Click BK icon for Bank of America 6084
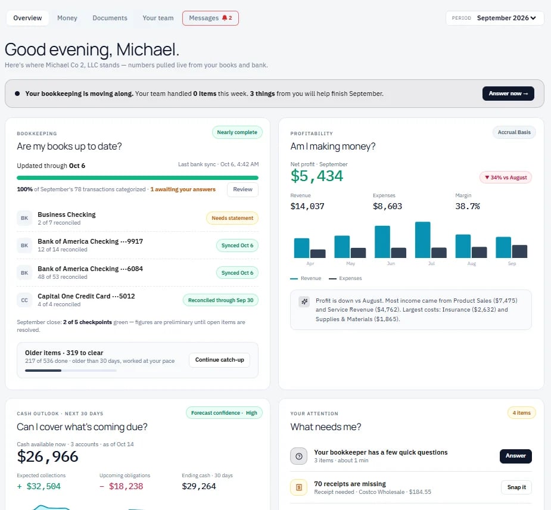Image resolution: width=551 pixels, height=510 pixels. point(24,273)
